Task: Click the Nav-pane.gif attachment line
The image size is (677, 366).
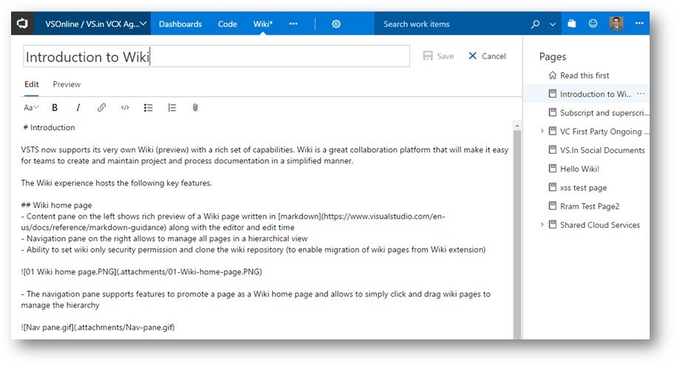Action: coord(98,327)
